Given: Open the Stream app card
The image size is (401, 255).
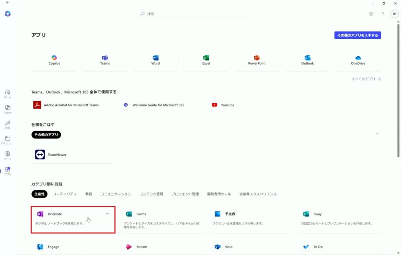Looking at the screenshot, I should pos(162,247).
